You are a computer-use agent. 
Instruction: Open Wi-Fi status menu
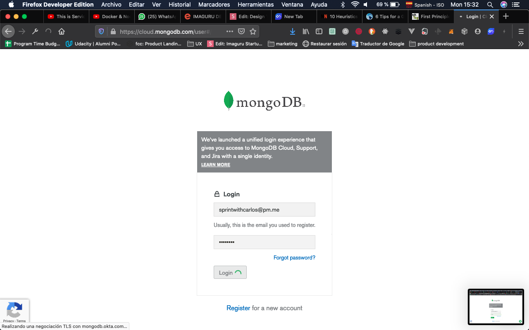pyautogui.click(x=355, y=5)
